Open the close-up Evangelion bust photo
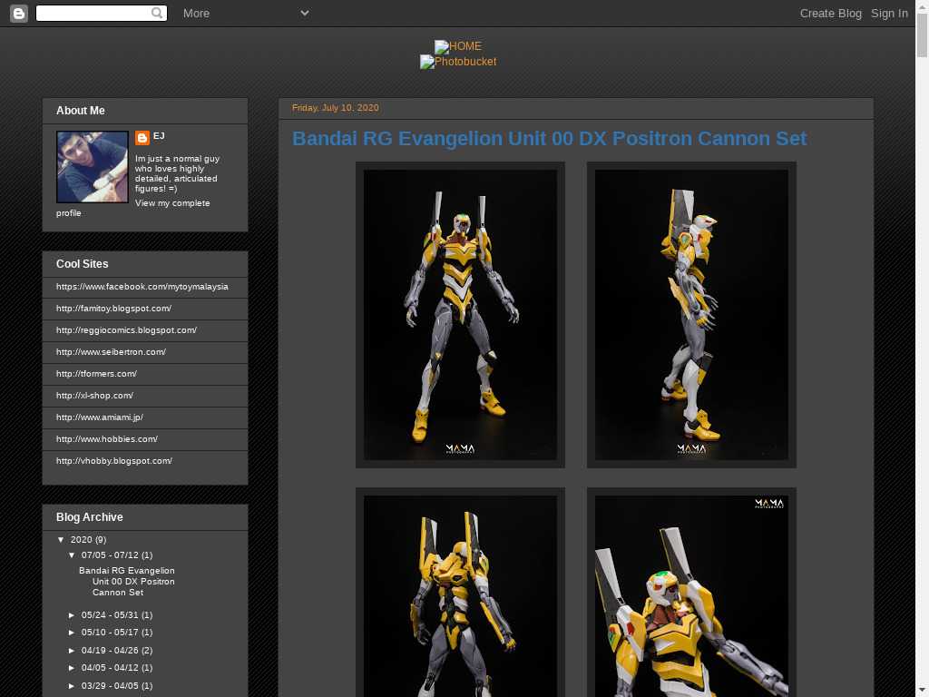929x697 pixels. [691, 596]
